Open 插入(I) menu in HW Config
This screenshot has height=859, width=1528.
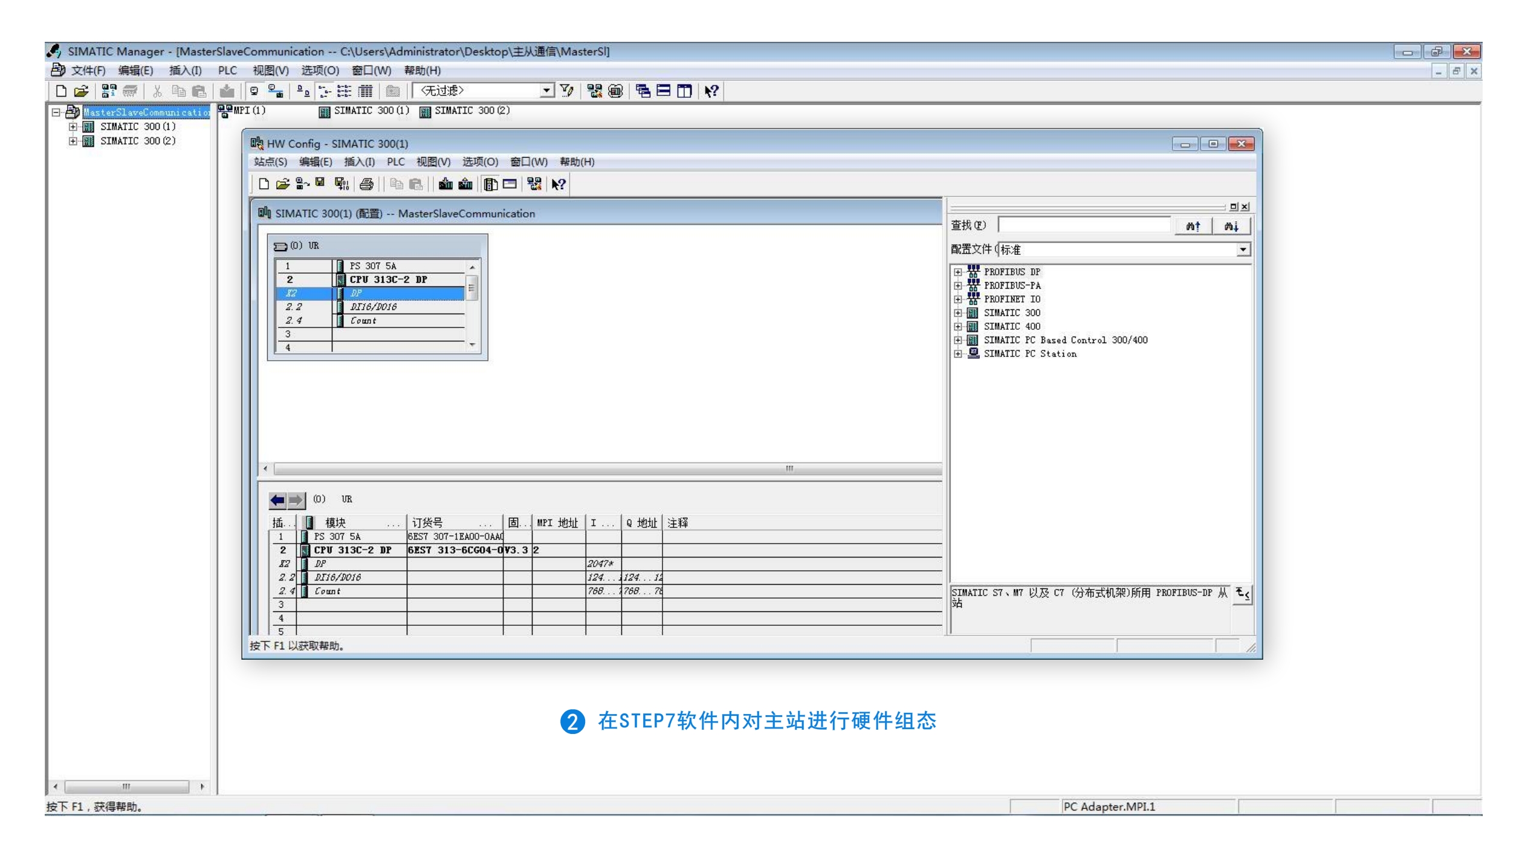[x=359, y=162]
